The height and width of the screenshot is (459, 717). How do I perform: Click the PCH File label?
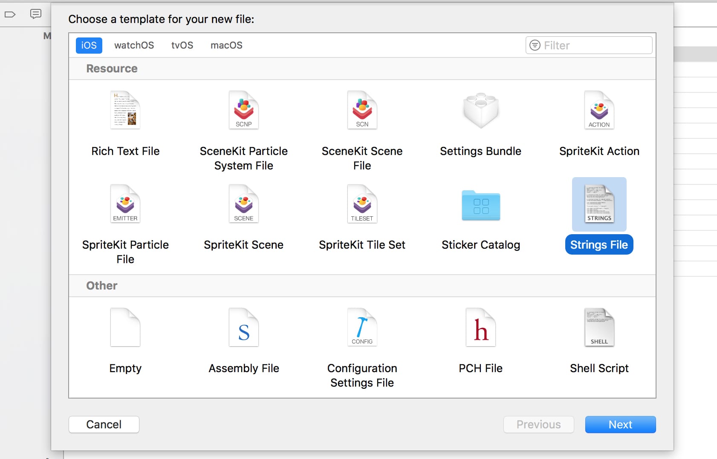[x=481, y=368]
